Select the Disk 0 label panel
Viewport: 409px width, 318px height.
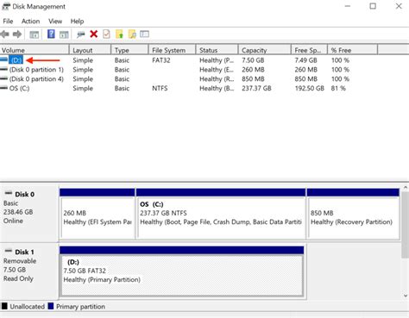[x=29, y=213]
